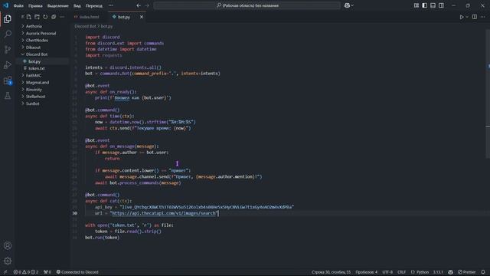Viewport: 490px width, 276px height.
Task: Open notifications bell in status bar
Action: point(483,272)
